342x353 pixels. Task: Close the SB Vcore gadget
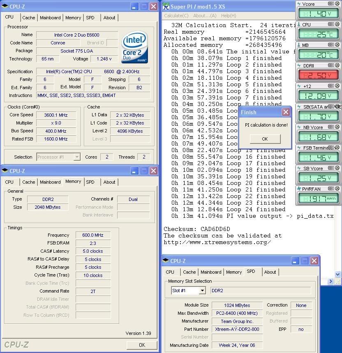click(337, 168)
